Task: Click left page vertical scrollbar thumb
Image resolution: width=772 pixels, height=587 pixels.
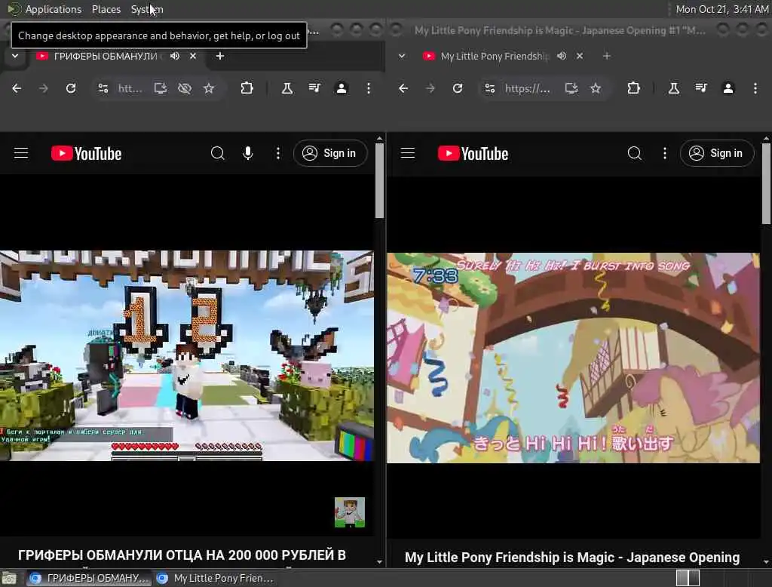Action: 379,180
